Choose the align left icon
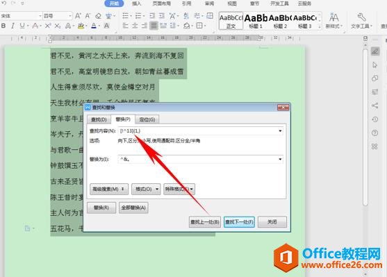387x277 pixels. click(x=126, y=26)
